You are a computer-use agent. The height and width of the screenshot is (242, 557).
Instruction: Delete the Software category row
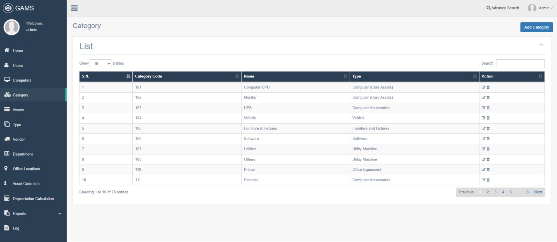tap(488, 139)
